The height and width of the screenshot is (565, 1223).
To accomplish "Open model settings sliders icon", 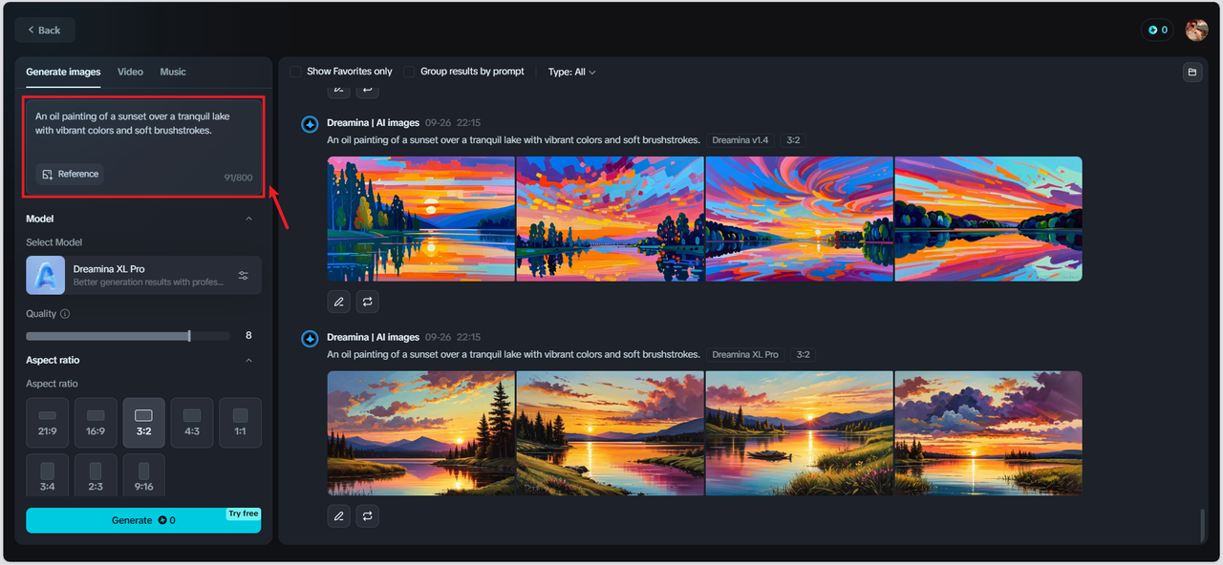I will coord(244,275).
